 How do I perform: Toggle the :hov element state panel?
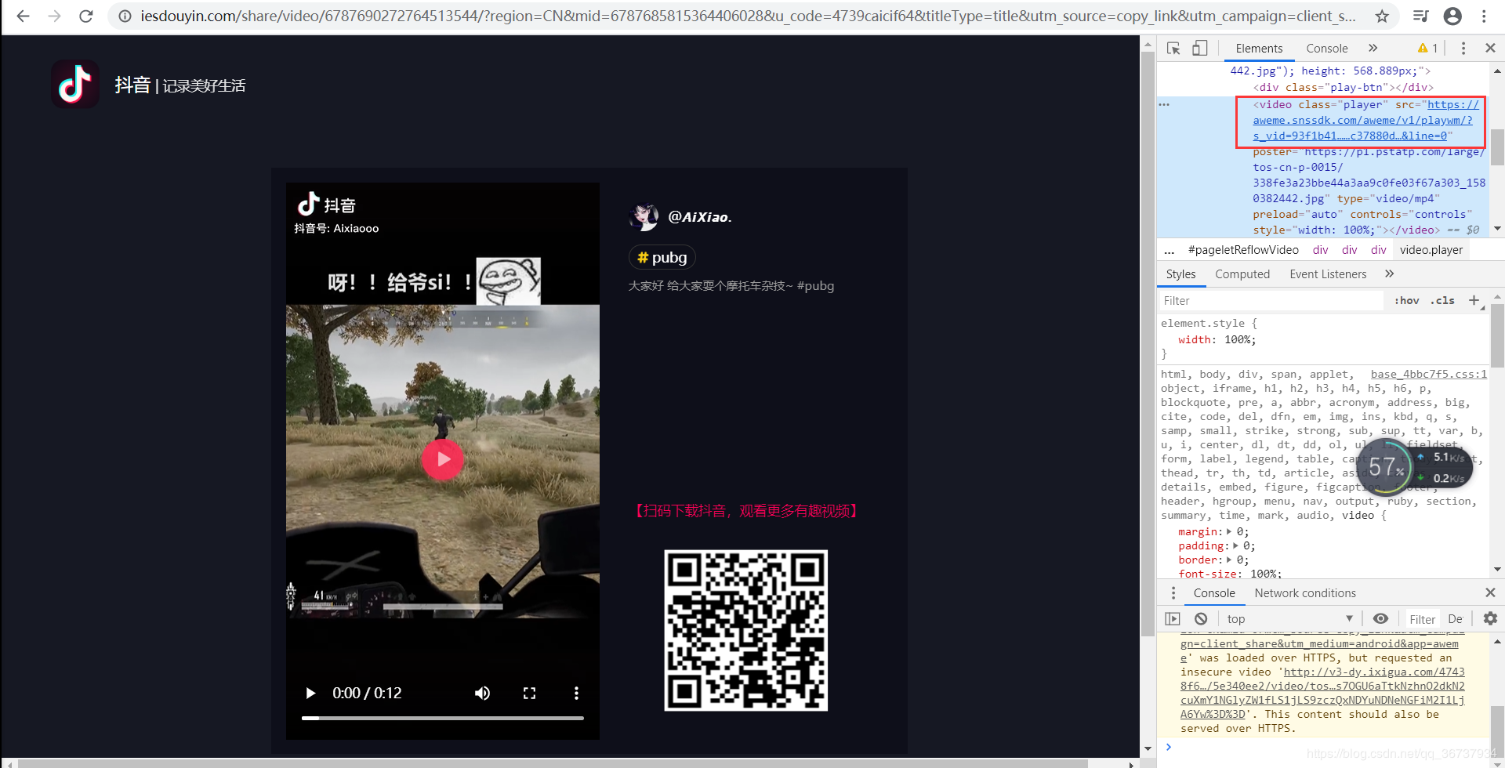click(1407, 301)
